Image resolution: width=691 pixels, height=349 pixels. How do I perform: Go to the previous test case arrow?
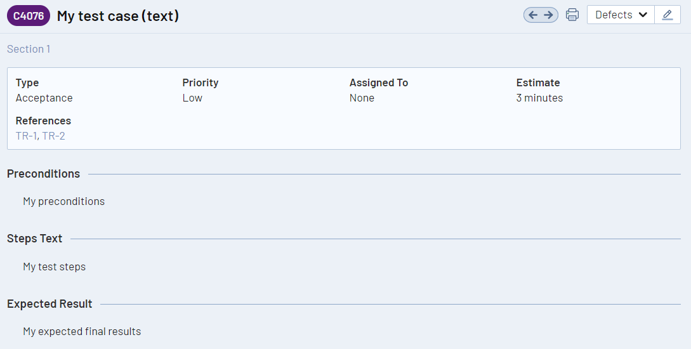tap(533, 15)
